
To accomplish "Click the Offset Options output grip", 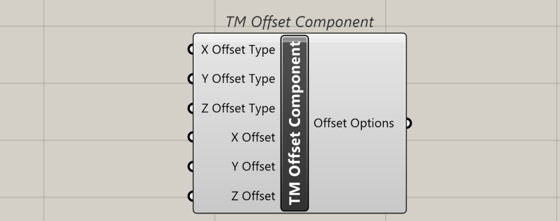I will tap(409, 123).
